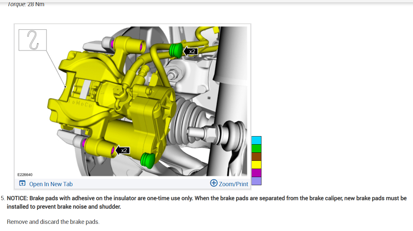Viewport: 413px width, 231px height.
Task: Select the green color swatch
Action: point(256,148)
